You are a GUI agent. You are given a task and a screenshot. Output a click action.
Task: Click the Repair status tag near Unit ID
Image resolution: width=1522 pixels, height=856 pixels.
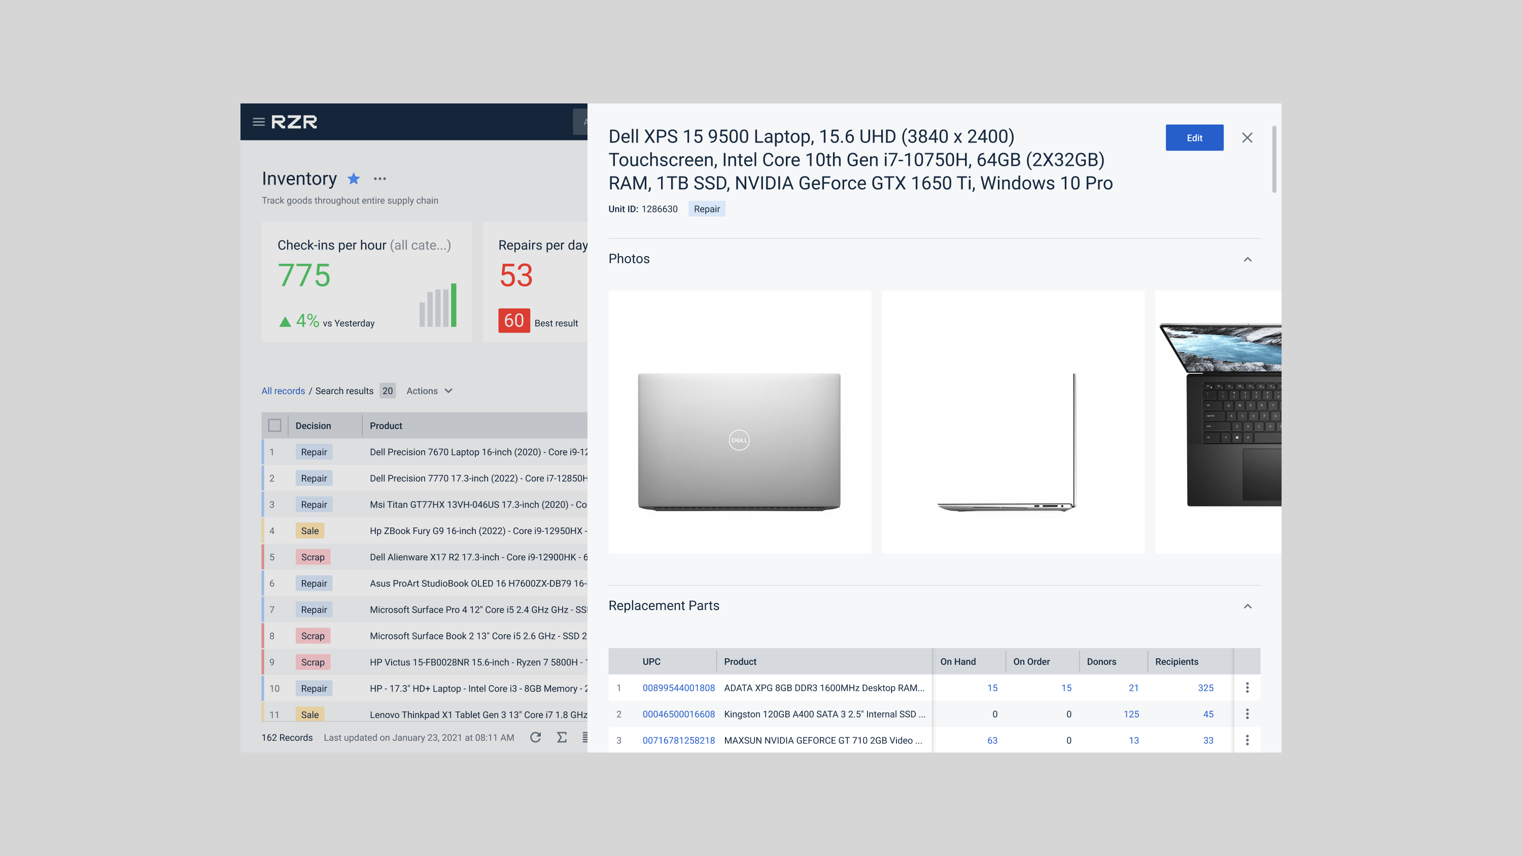point(707,208)
